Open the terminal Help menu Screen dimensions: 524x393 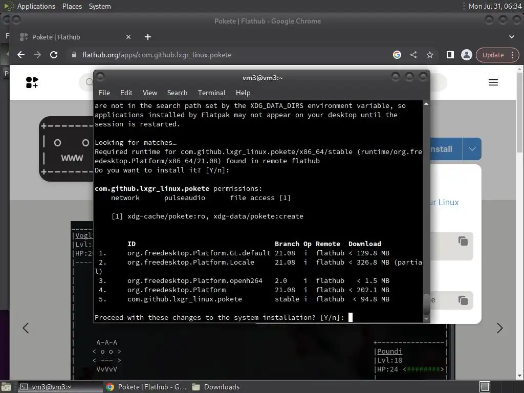tap(243, 93)
